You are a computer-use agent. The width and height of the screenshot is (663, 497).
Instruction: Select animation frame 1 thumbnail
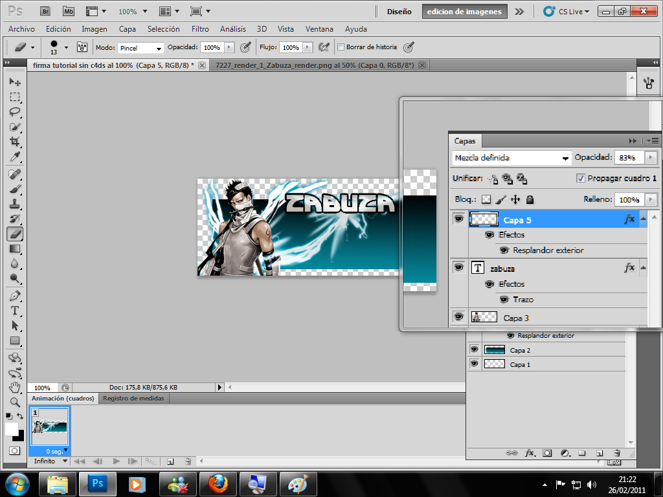(x=50, y=427)
